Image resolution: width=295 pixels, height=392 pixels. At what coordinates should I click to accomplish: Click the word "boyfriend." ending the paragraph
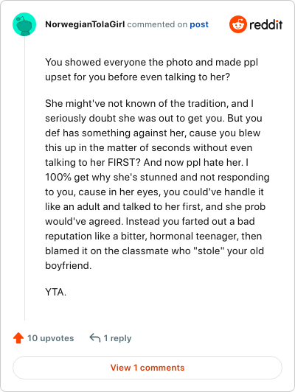tap(69, 266)
